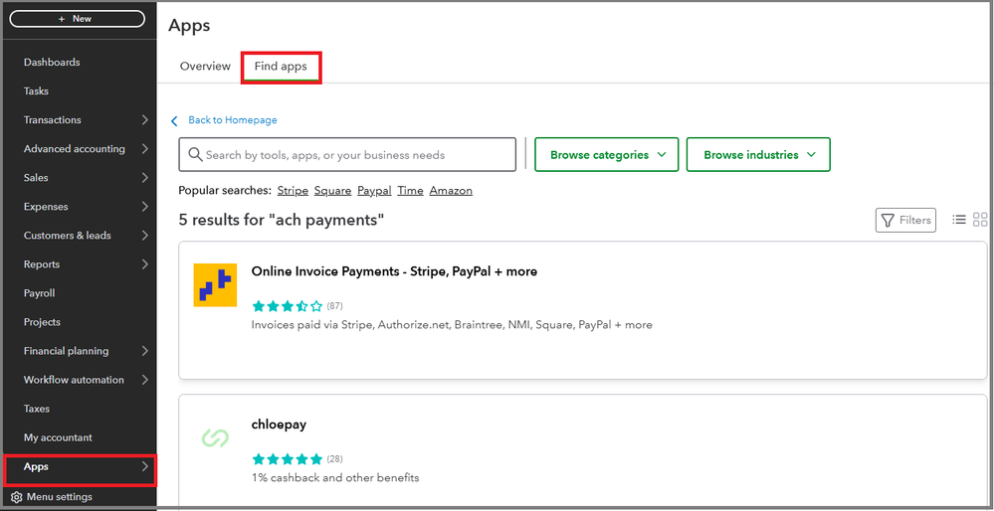The image size is (994, 511).
Task: Expand the Financial planning submenu arrow
Action: click(x=145, y=351)
